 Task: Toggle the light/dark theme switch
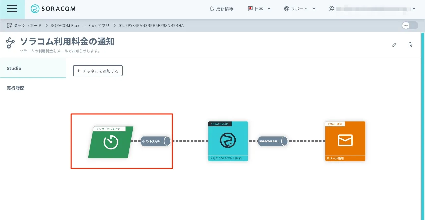(x=410, y=26)
